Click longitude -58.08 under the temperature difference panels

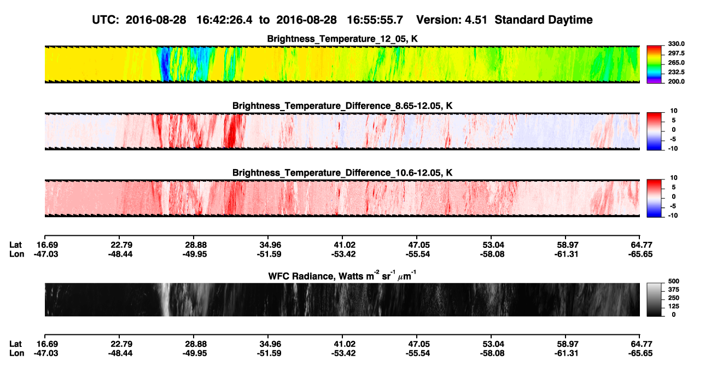click(x=491, y=254)
